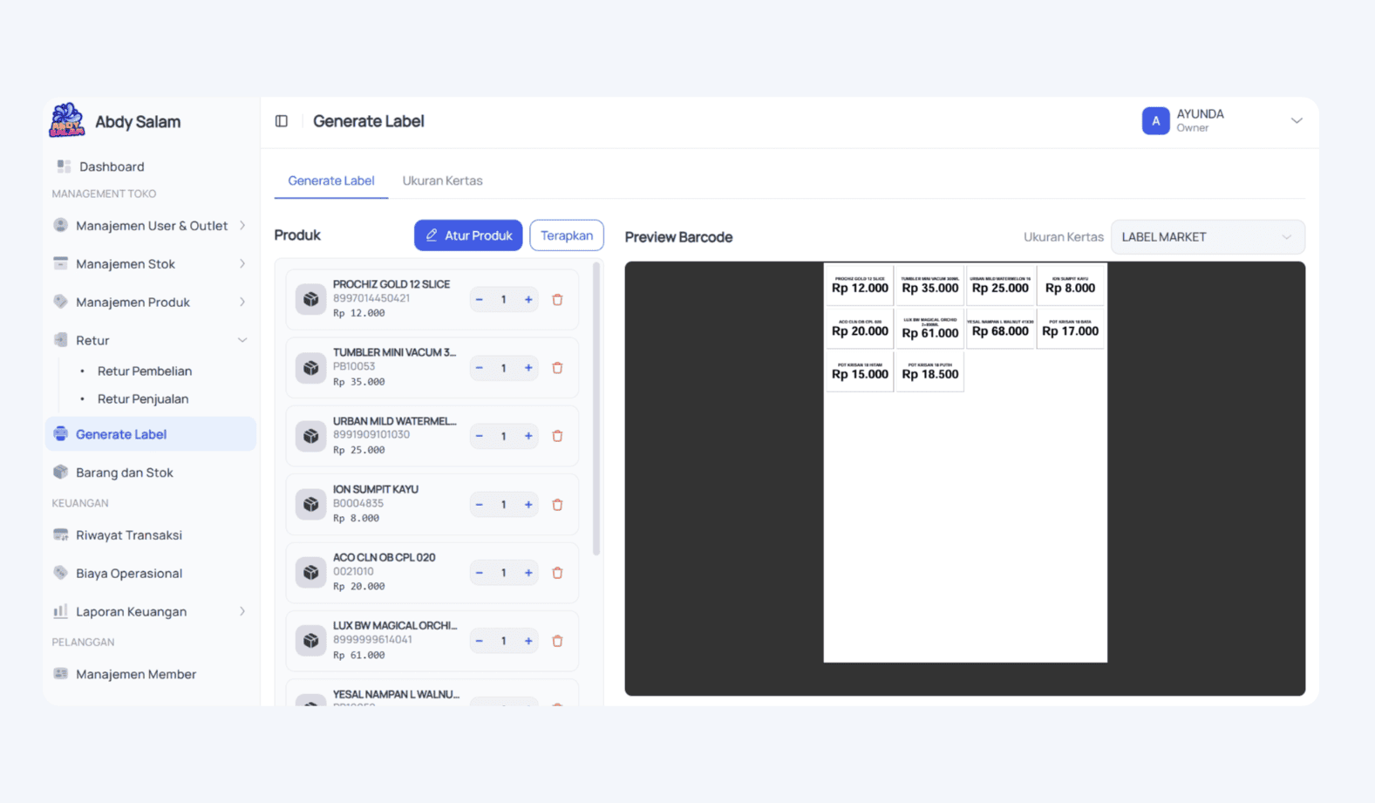Expand Manajemen Produk submenu
Image resolution: width=1375 pixels, height=803 pixels.
tap(150, 303)
